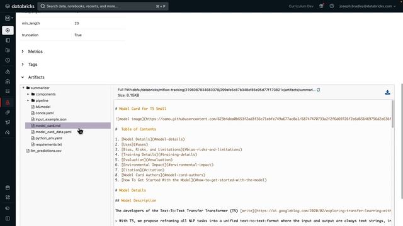Image resolution: width=403 pixels, height=226 pixels.
Task: Expand the components folder arrow
Action: (x=28, y=94)
